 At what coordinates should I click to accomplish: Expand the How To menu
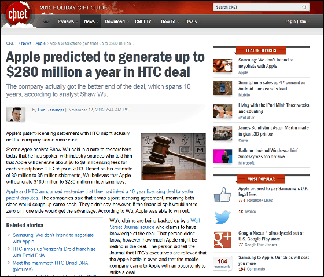click(x=170, y=21)
